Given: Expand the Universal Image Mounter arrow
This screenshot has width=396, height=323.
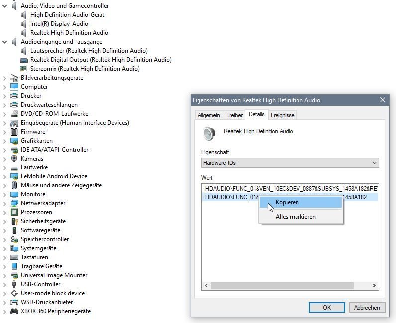Looking at the screenshot, I should pyautogui.click(x=4, y=276).
